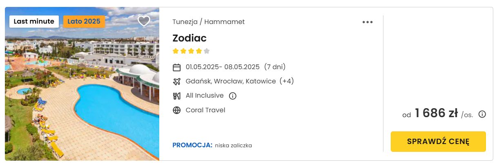Click the grey fifth star in rating

click(207, 51)
